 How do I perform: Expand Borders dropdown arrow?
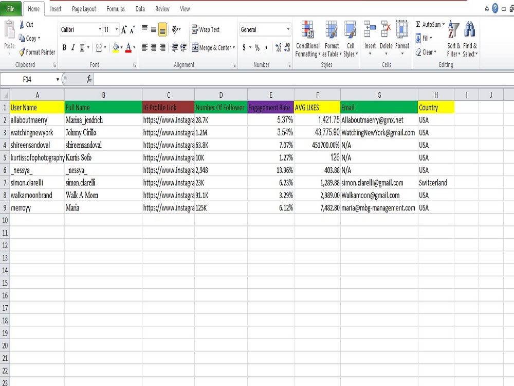(x=105, y=48)
